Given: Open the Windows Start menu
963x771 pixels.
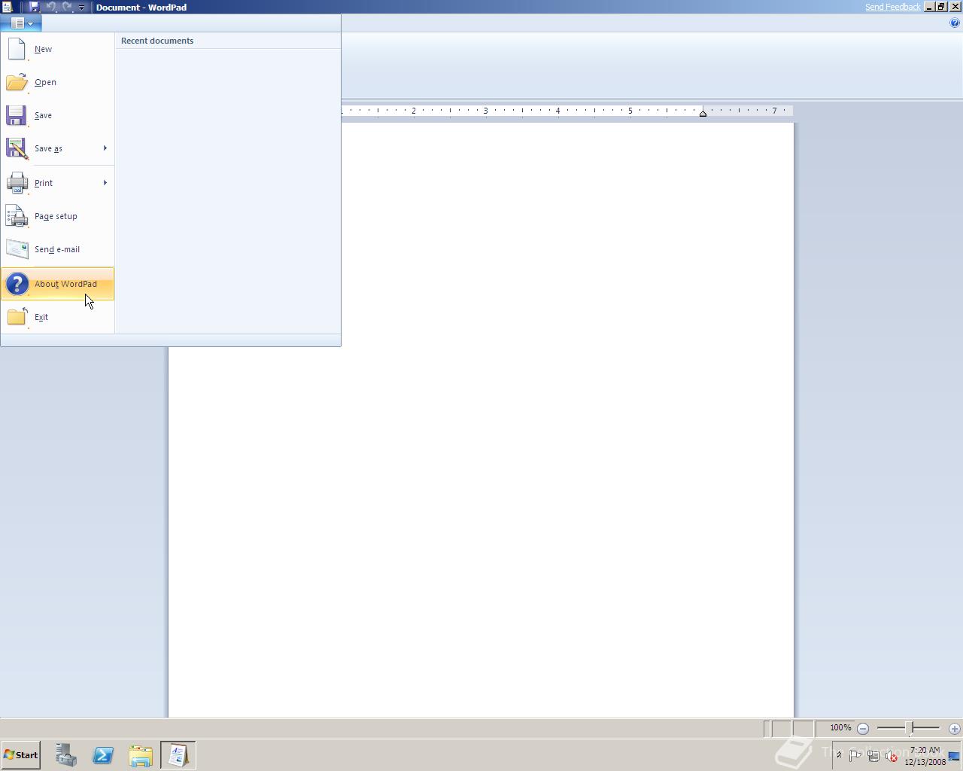Looking at the screenshot, I should tap(20, 755).
